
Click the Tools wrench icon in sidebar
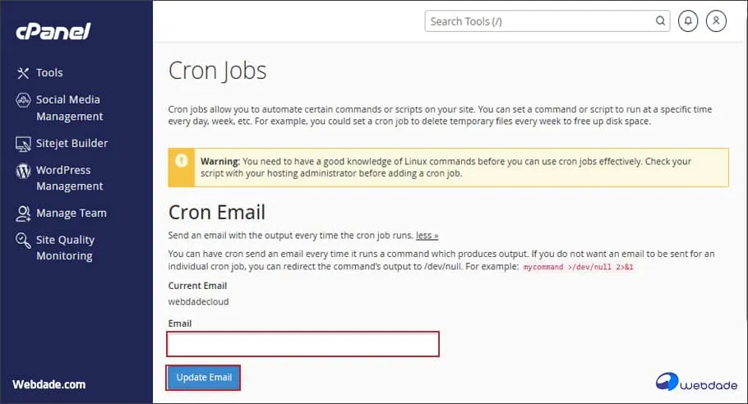coord(23,73)
